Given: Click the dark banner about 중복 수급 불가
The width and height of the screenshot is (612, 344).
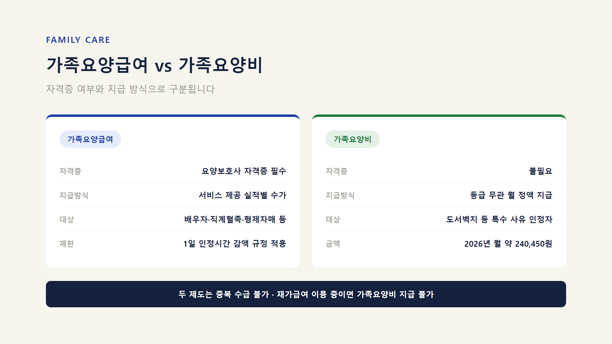Looking at the screenshot, I should click(306, 294).
